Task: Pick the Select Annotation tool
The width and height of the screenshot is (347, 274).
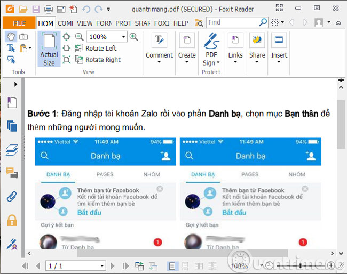Action: tap(11, 60)
